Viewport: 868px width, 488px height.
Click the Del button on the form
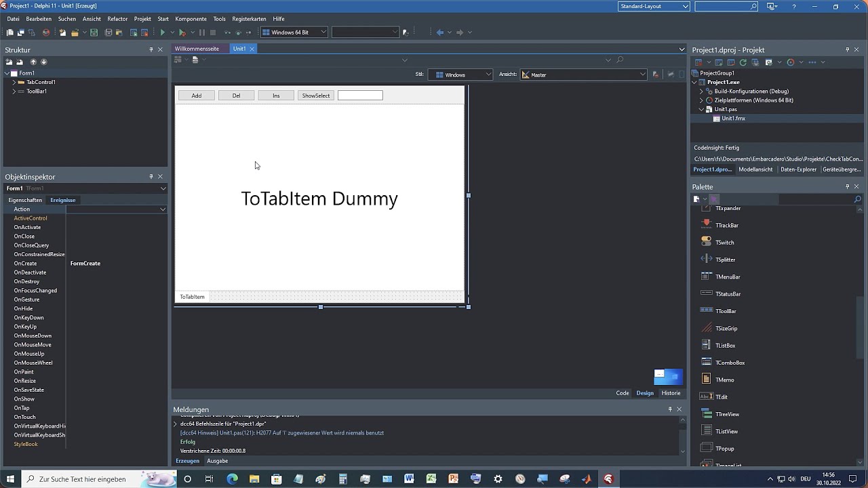pyautogui.click(x=236, y=96)
